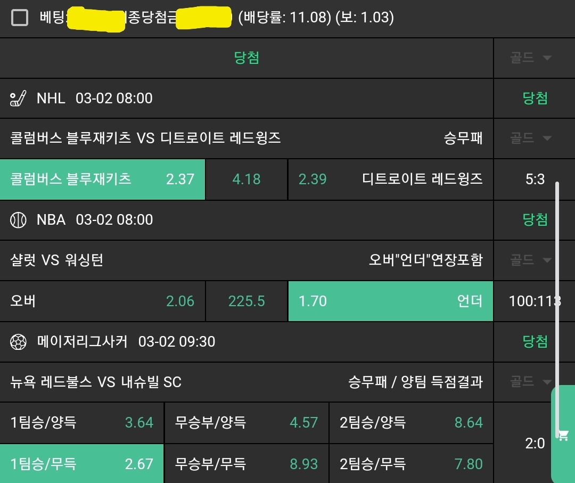Choose 무승부/양득 at 4.57

click(247, 423)
